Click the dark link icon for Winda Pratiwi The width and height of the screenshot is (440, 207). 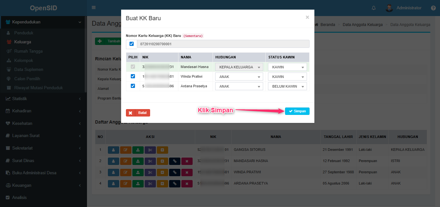coord(175,172)
